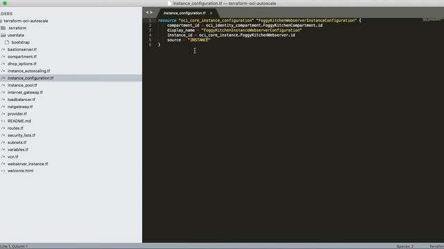Expand the .terraform folder

click(17, 28)
